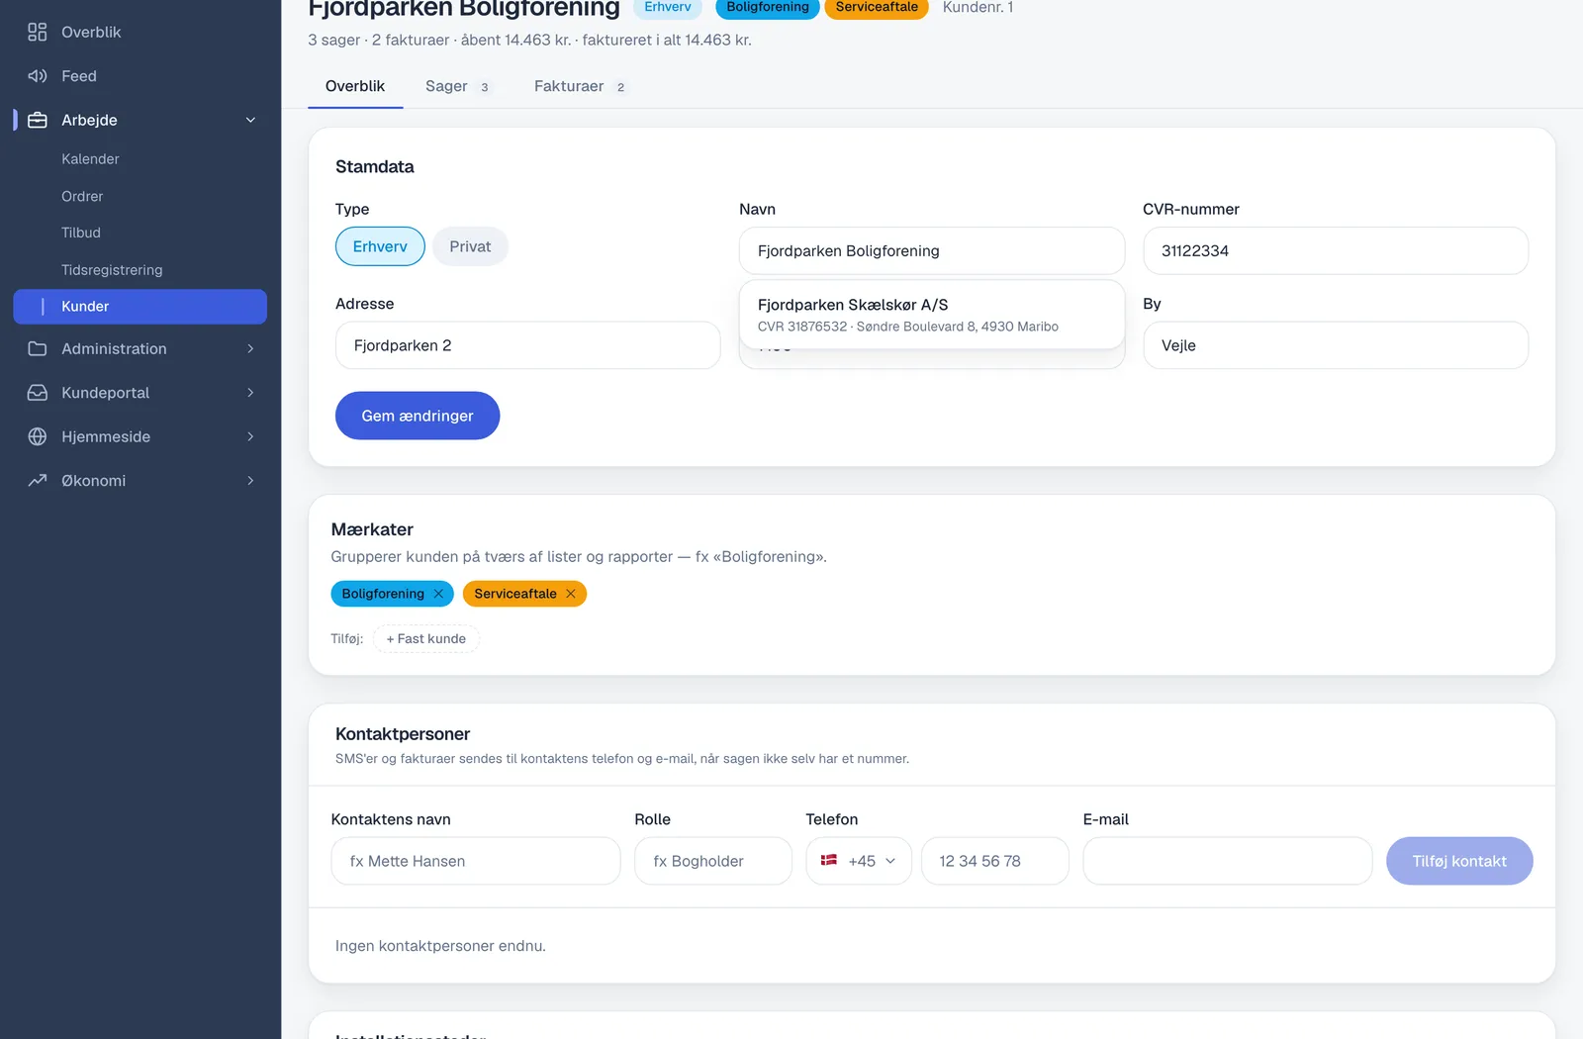Click the Hjemmeside globe icon
Viewport: 1583px width, 1039px height.
click(x=38, y=436)
